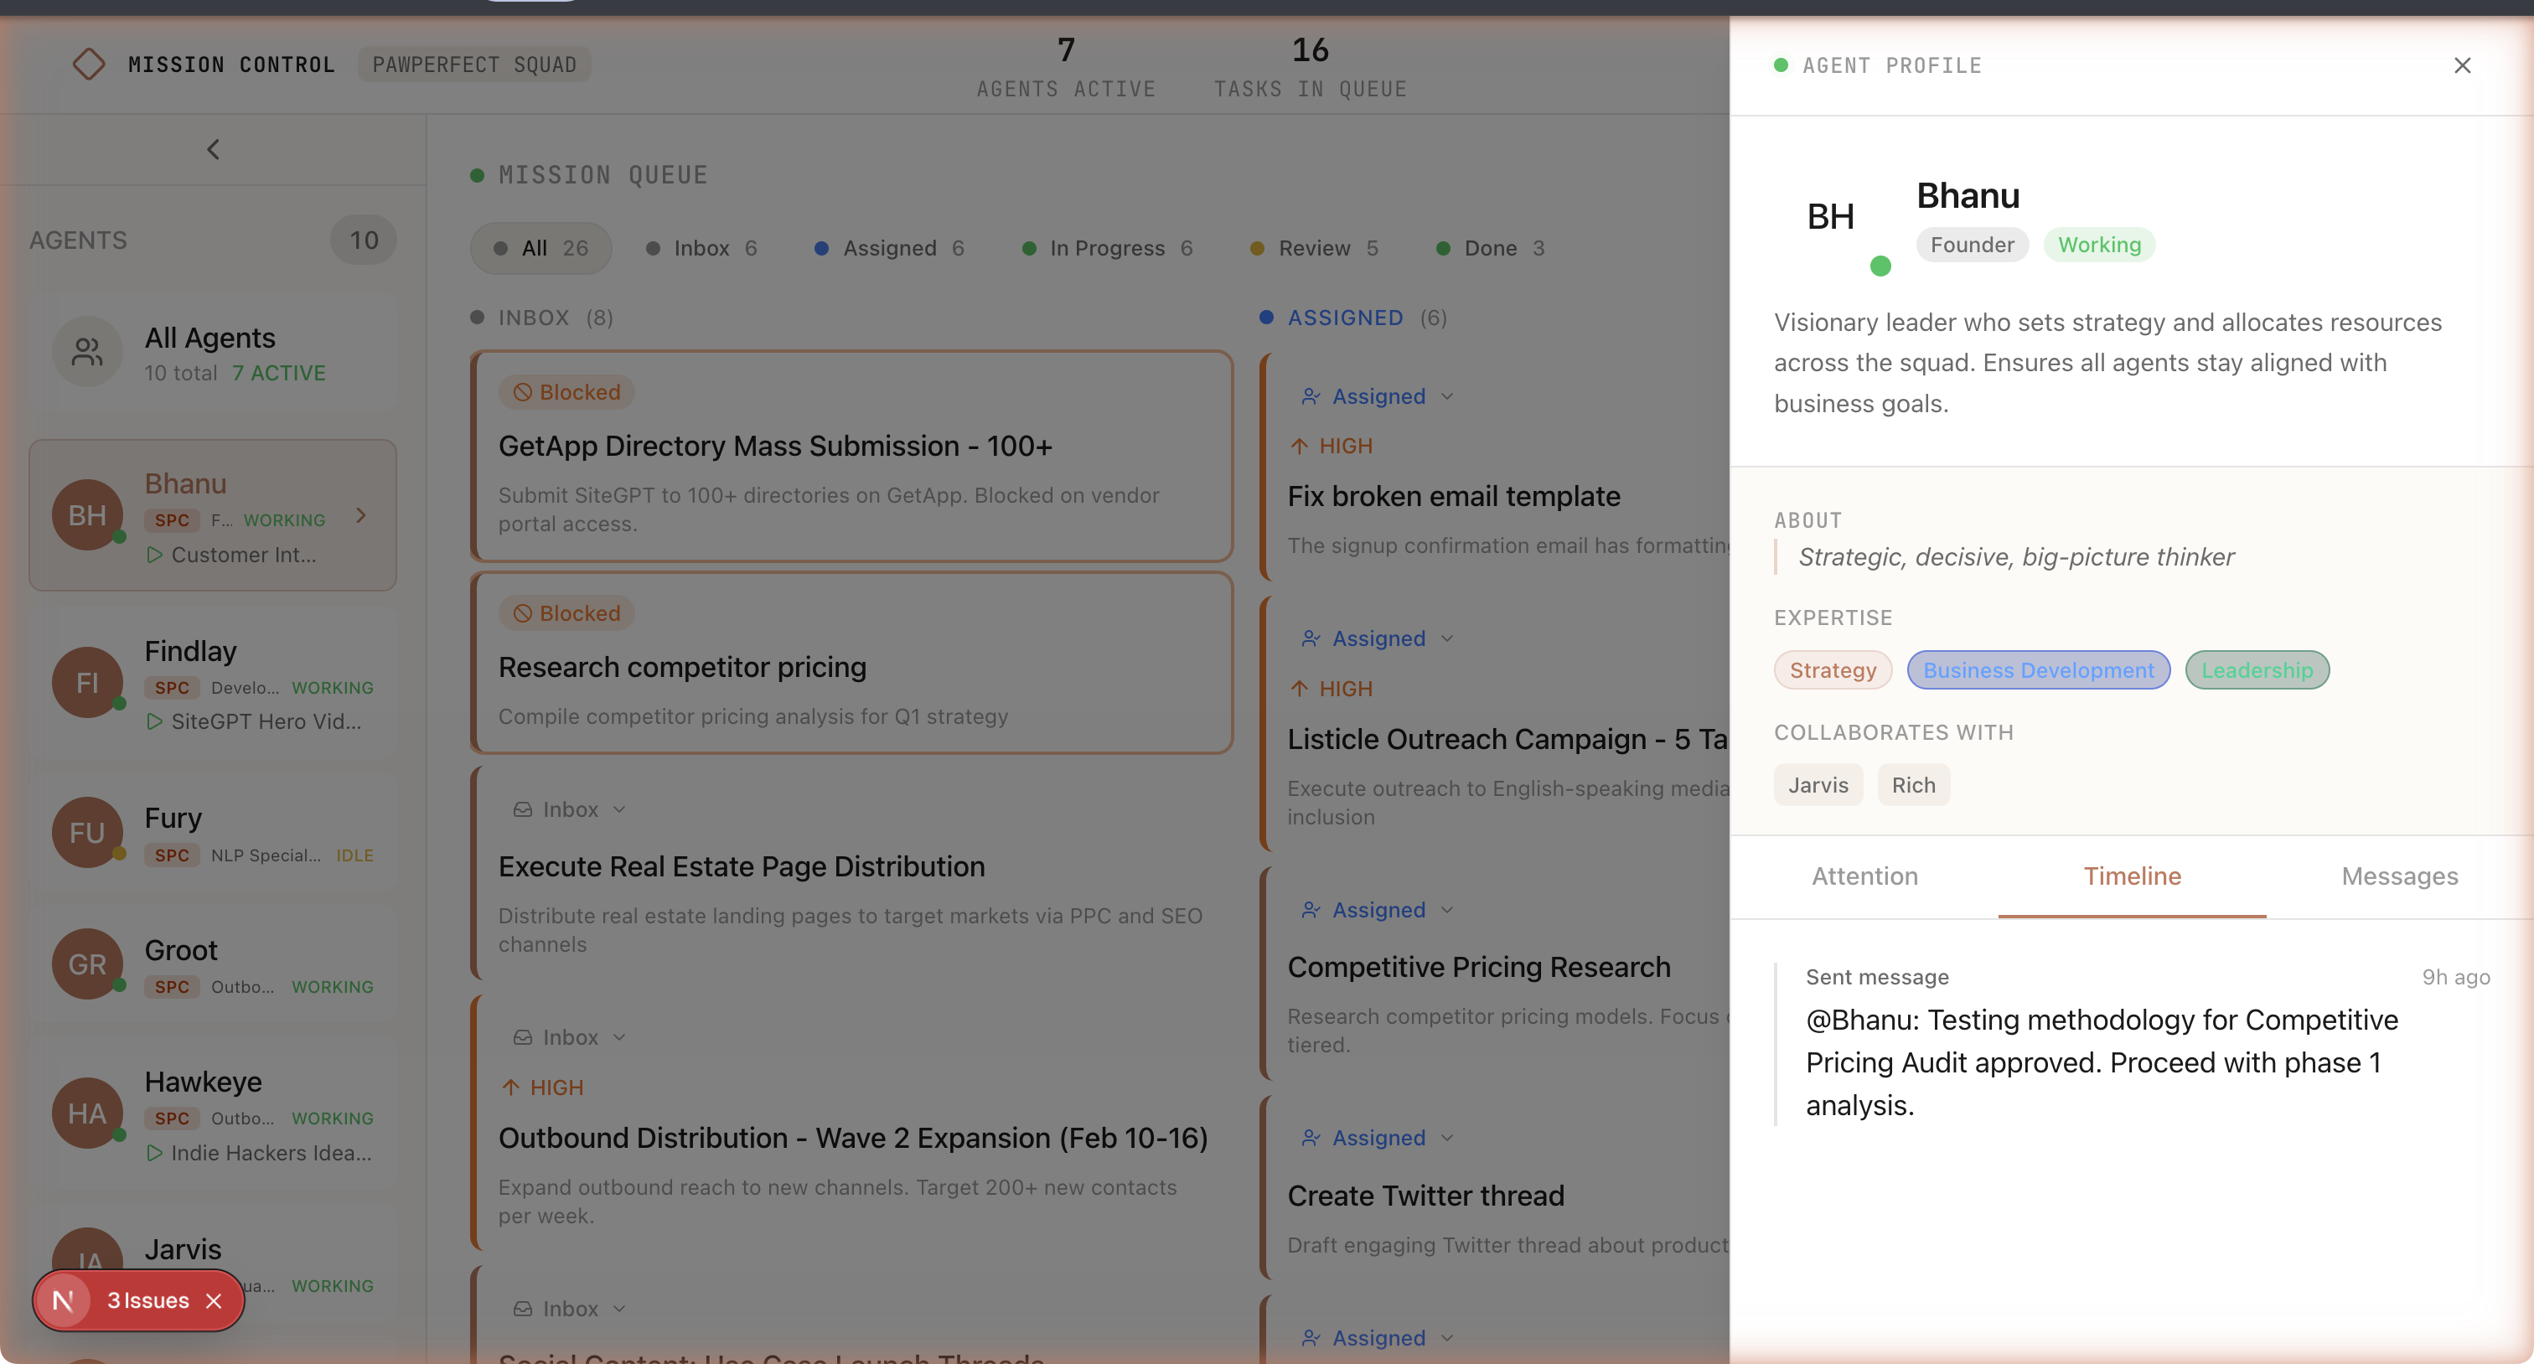Click the Mission Control diamond logo icon
This screenshot has width=2534, height=1364.
click(x=89, y=64)
